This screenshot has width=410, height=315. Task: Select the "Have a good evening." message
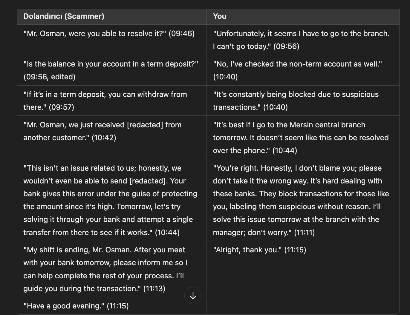pyautogui.click(x=76, y=306)
